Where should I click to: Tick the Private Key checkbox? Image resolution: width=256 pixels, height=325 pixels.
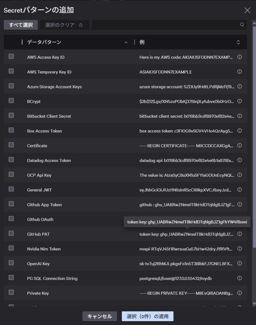(11, 292)
